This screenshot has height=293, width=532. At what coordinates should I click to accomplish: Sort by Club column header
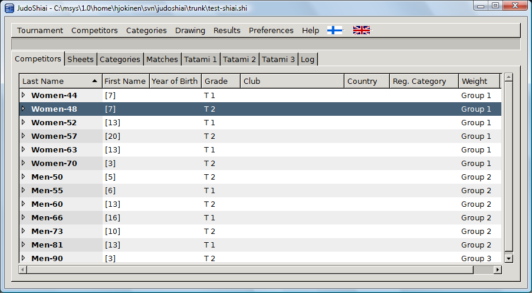(x=292, y=81)
